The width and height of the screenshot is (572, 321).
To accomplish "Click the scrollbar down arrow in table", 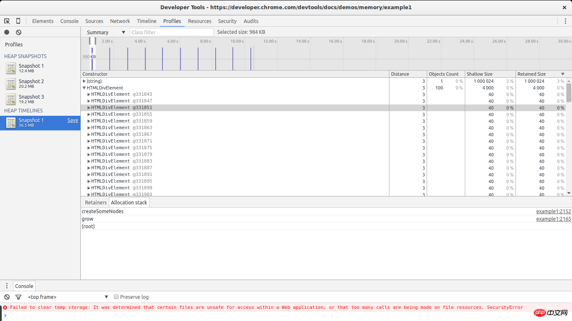I will click(x=569, y=194).
